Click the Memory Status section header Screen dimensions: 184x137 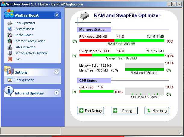94,30
